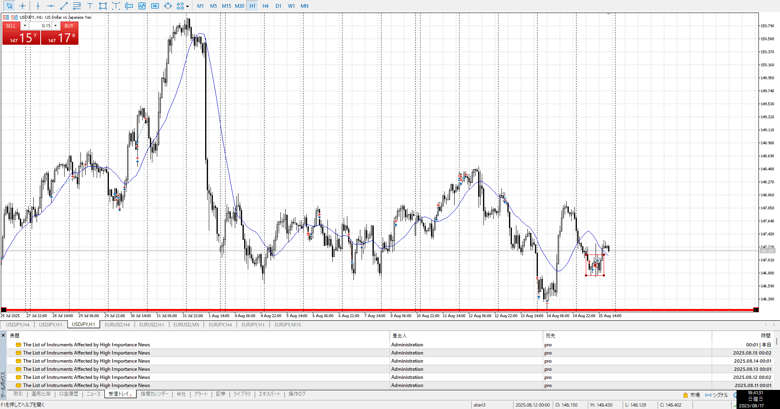Open the 市場 market shopping bag icon

(x=685, y=395)
